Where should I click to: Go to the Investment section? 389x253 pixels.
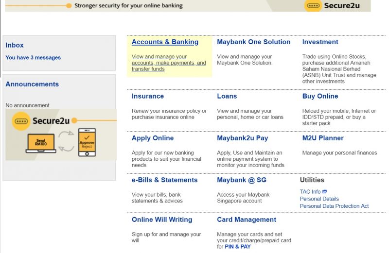320,42
